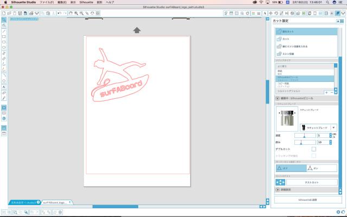The height and width of the screenshot is (217, 347).
Task: Open the ラチェットブレード blade type dropdown
Action: [318, 128]
